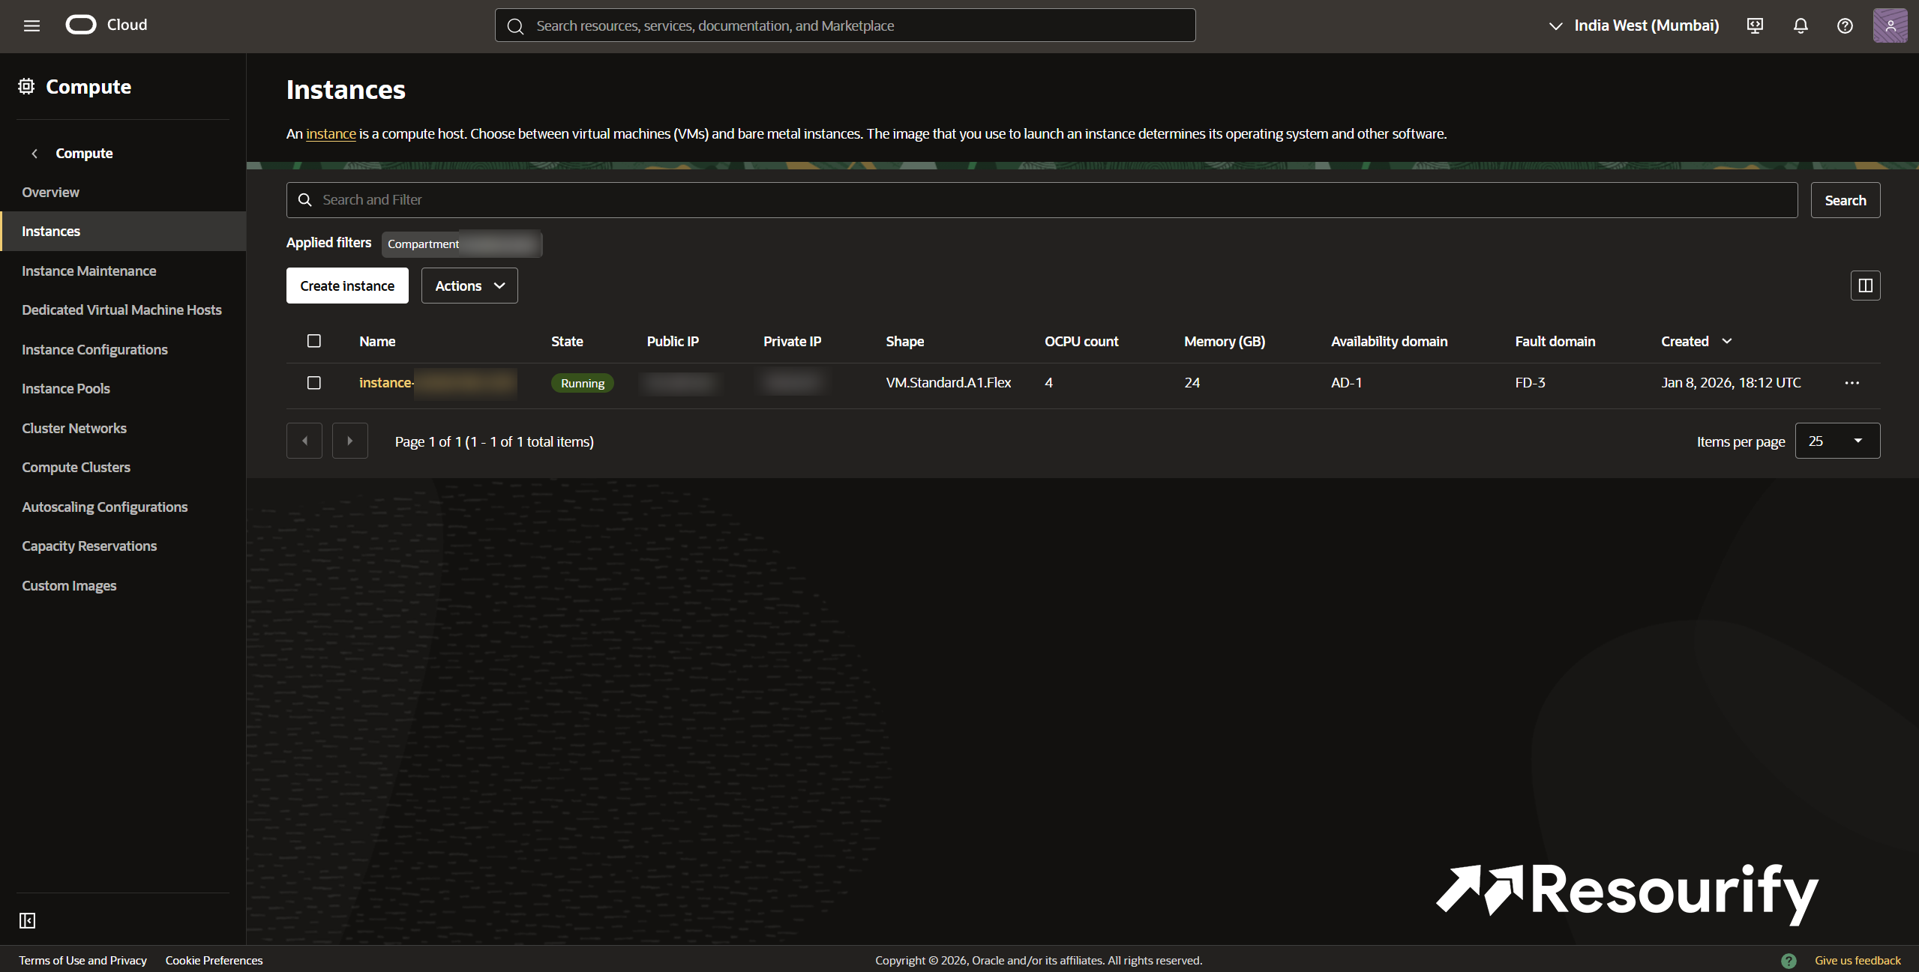Select Instance Maintenance in the sidebar

click(x=88, y=271)
